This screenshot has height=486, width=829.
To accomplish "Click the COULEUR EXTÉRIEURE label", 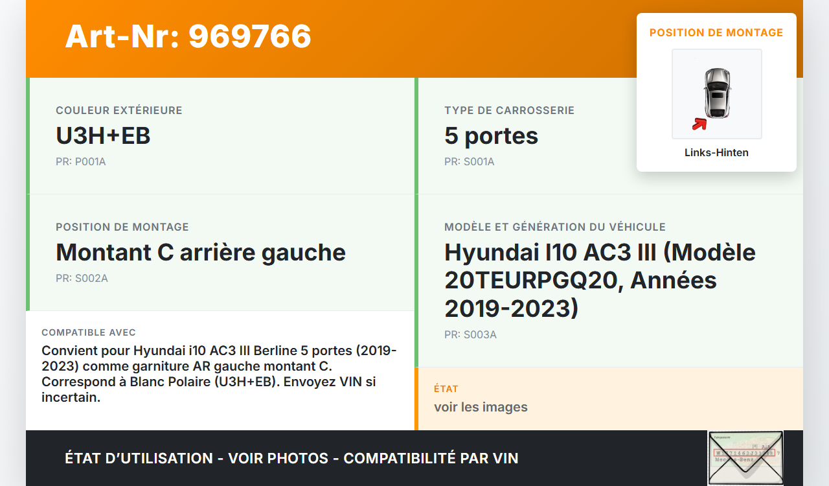I will 119,111.
